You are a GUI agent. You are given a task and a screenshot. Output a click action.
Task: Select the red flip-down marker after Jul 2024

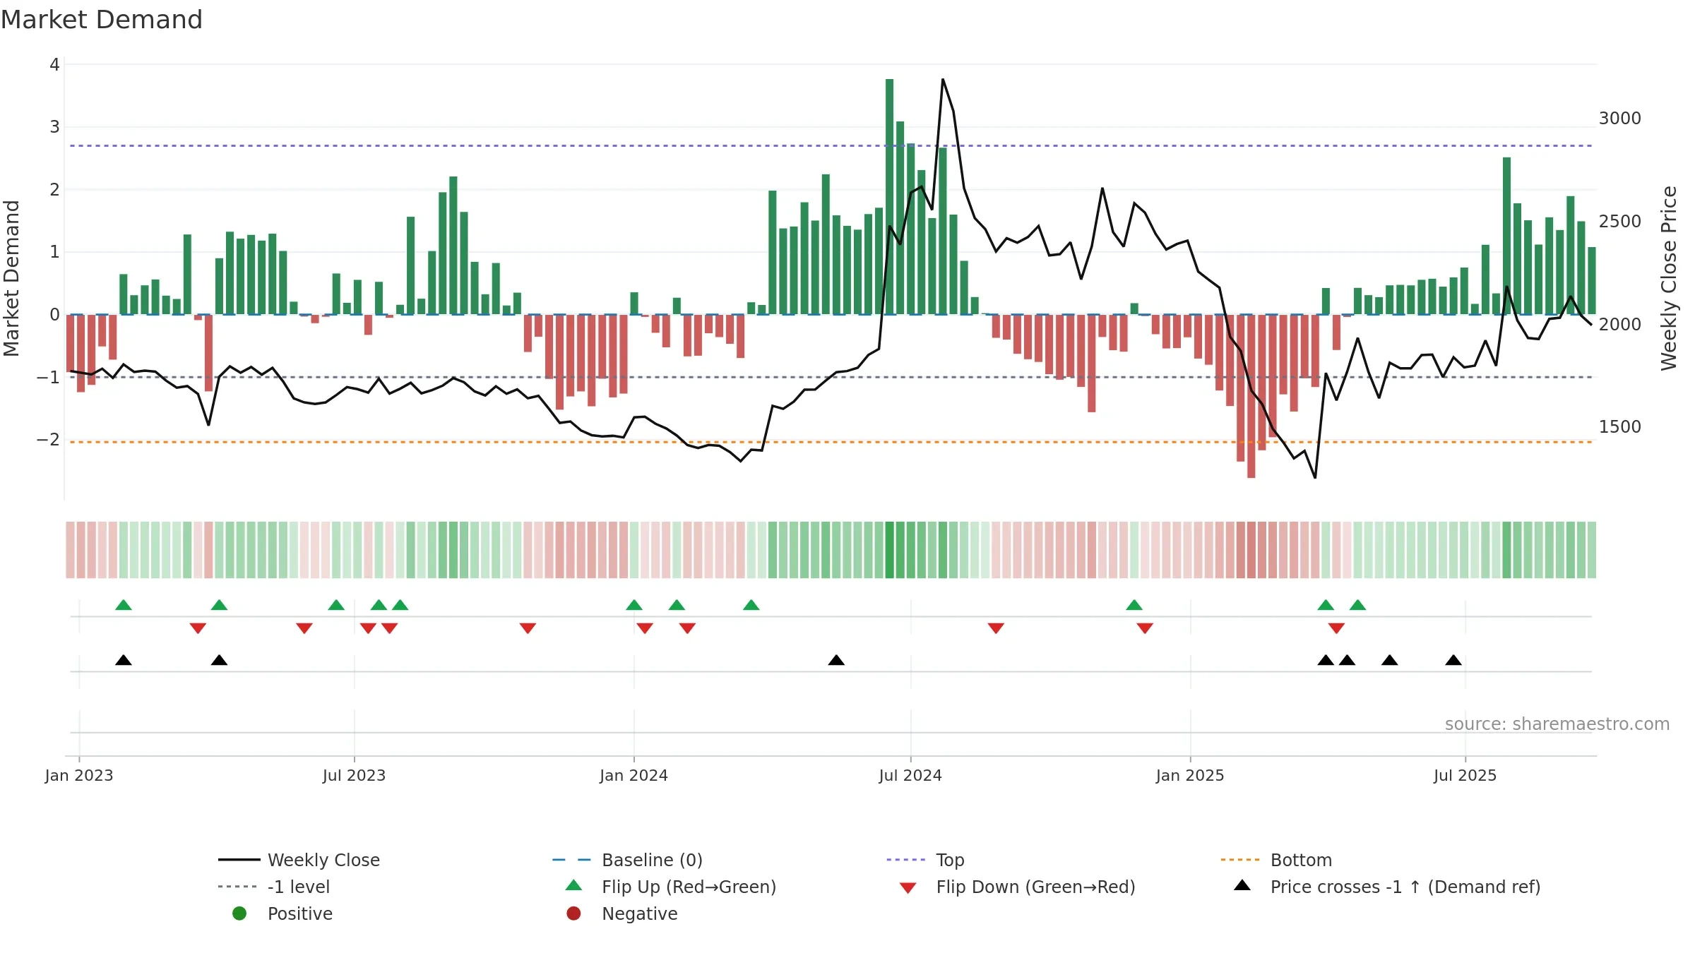(996, 628)
